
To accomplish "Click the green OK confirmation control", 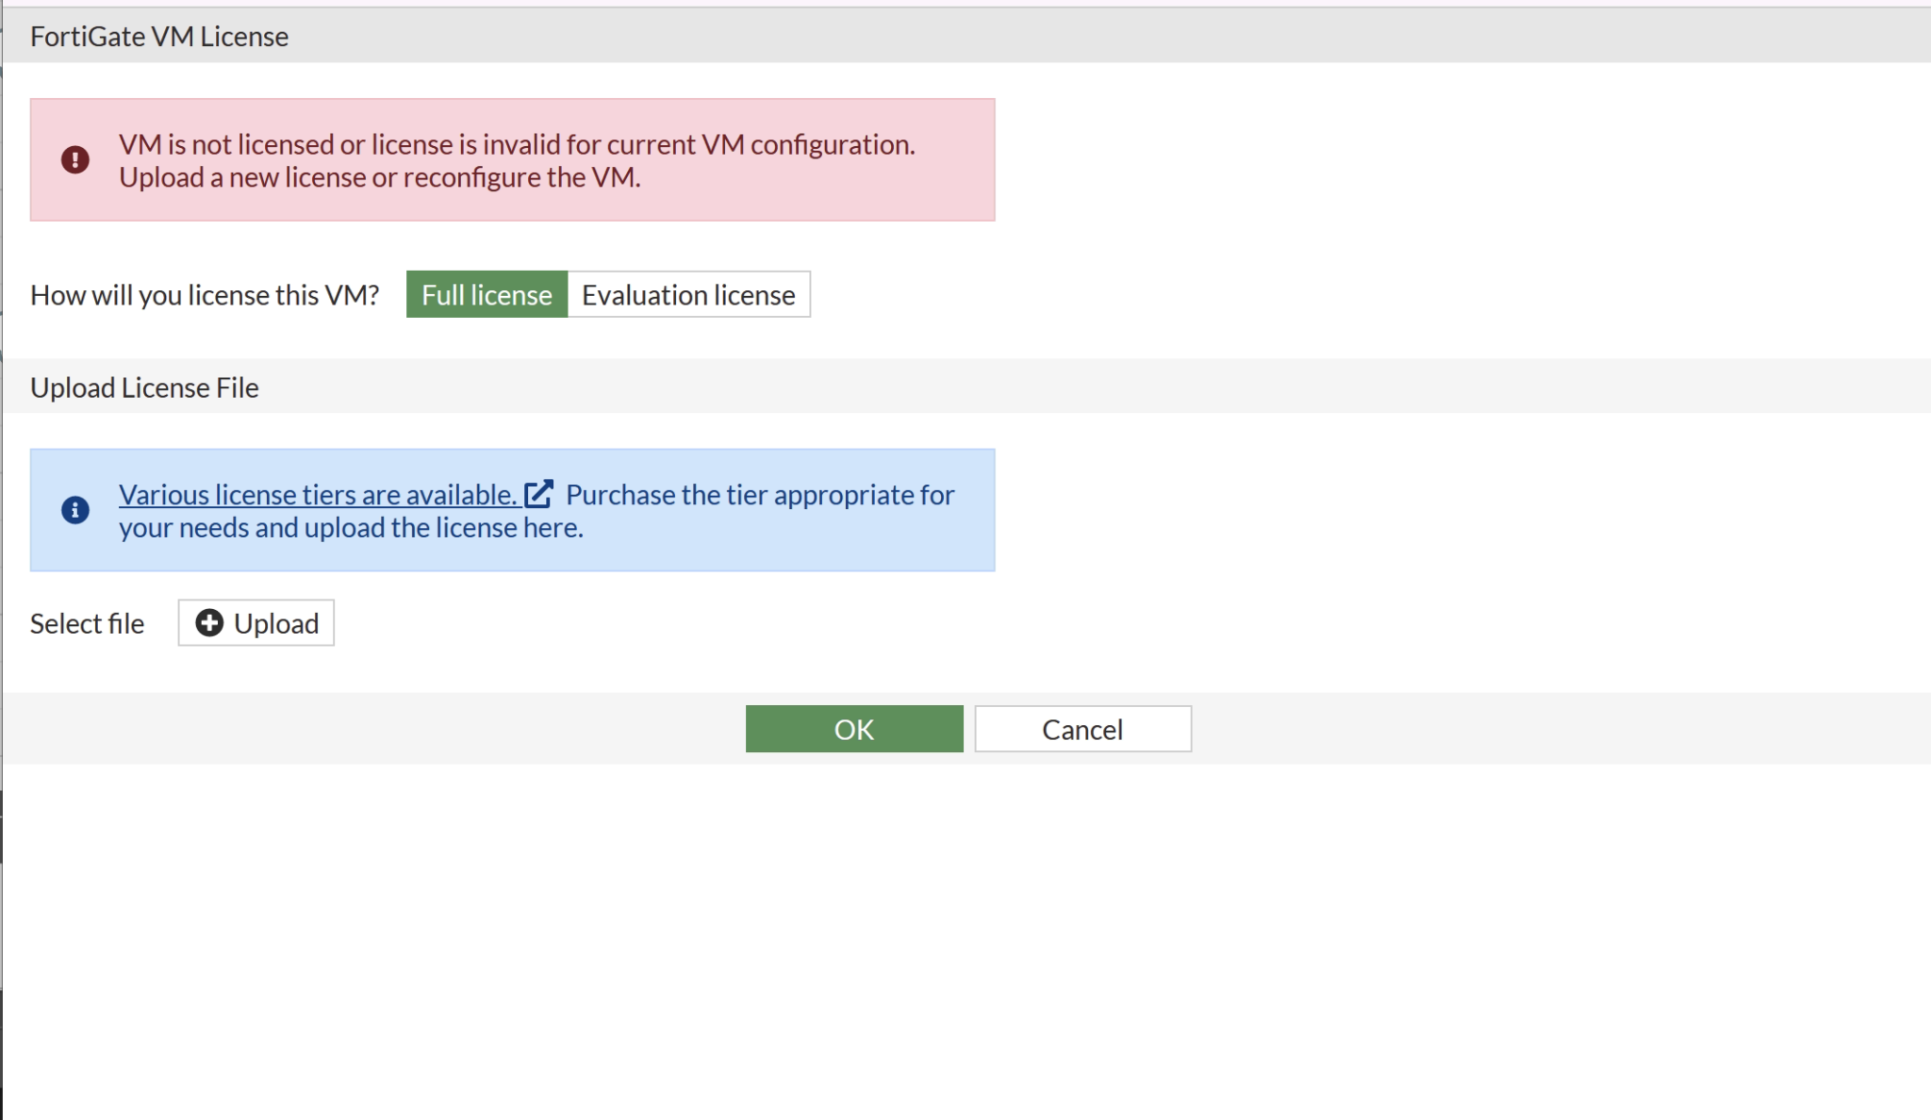I will [853, 728].
